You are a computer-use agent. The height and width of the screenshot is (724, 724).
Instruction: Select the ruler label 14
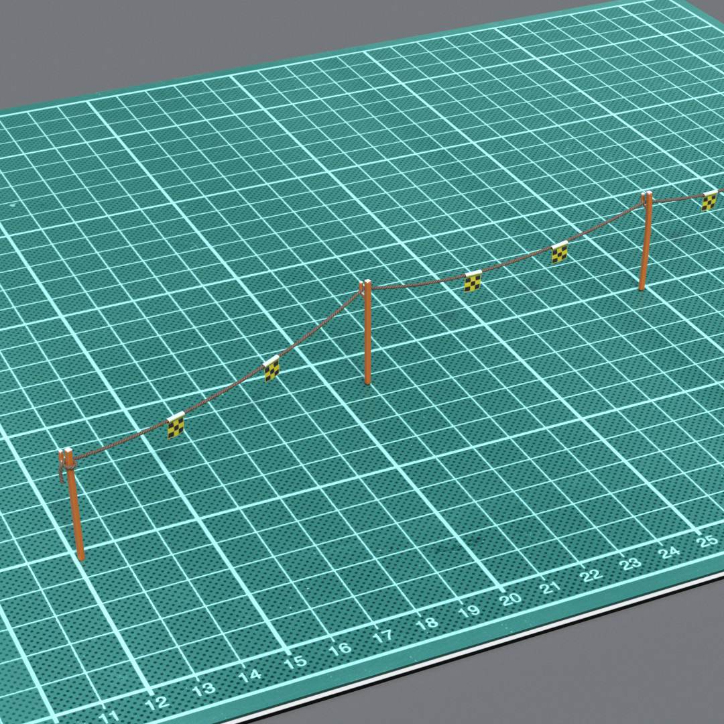[x=250, y=676]
